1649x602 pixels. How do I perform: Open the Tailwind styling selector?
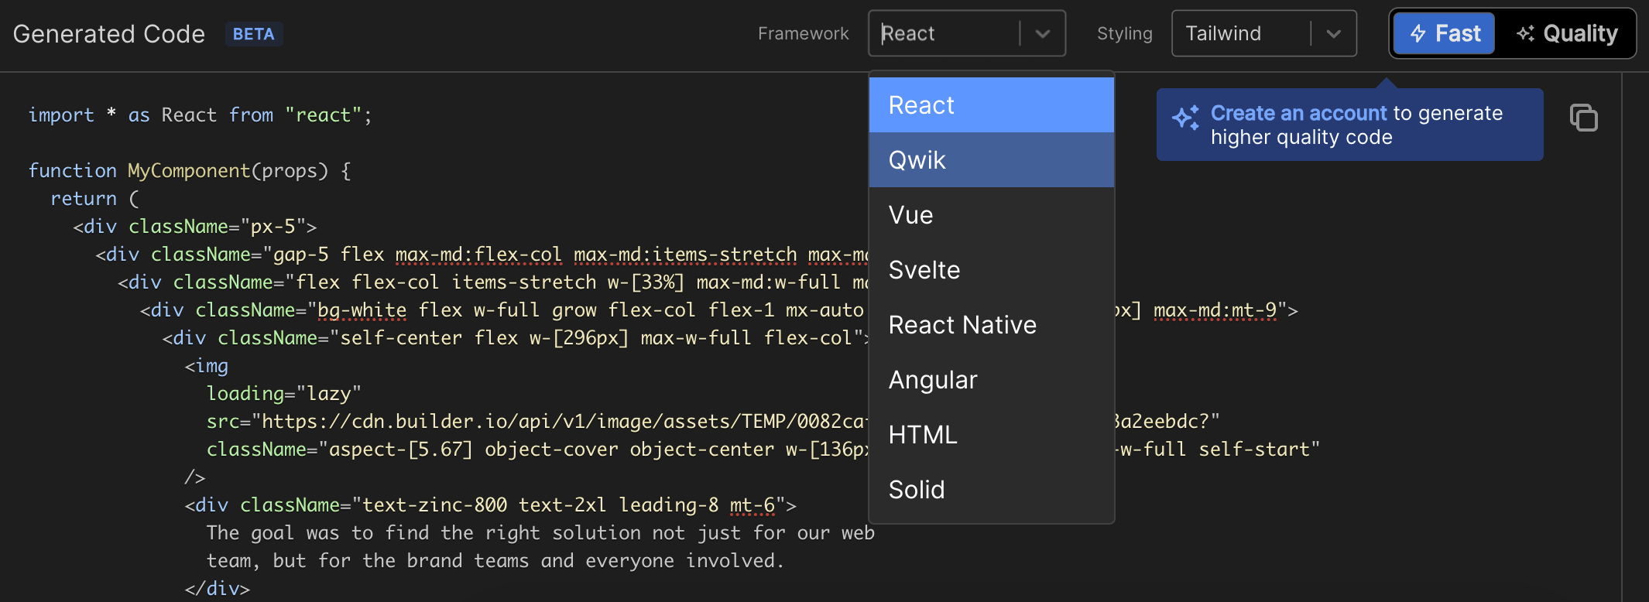tap(1240, 33)
